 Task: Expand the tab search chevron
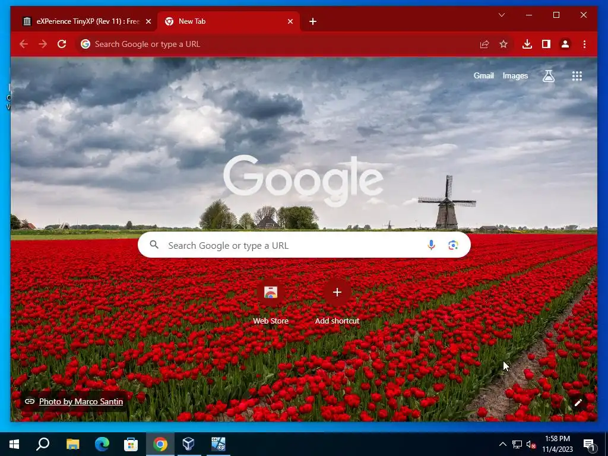(501, 15)
